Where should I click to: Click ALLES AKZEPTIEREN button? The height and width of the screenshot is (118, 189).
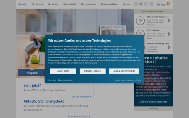click(x=124, y=71)
